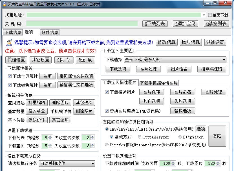
Task: Uncheck 替换图片链接 (HTML源代码) option
Action: 107,111
